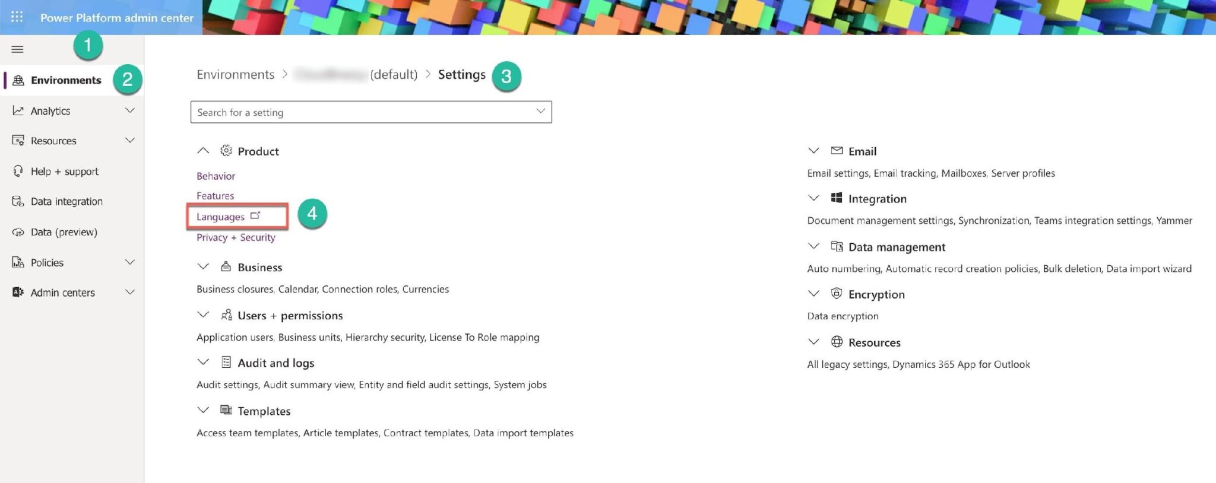Expand the Resources settings section chevron
This screenshot has height=483, width=1216.
(814, 342)
